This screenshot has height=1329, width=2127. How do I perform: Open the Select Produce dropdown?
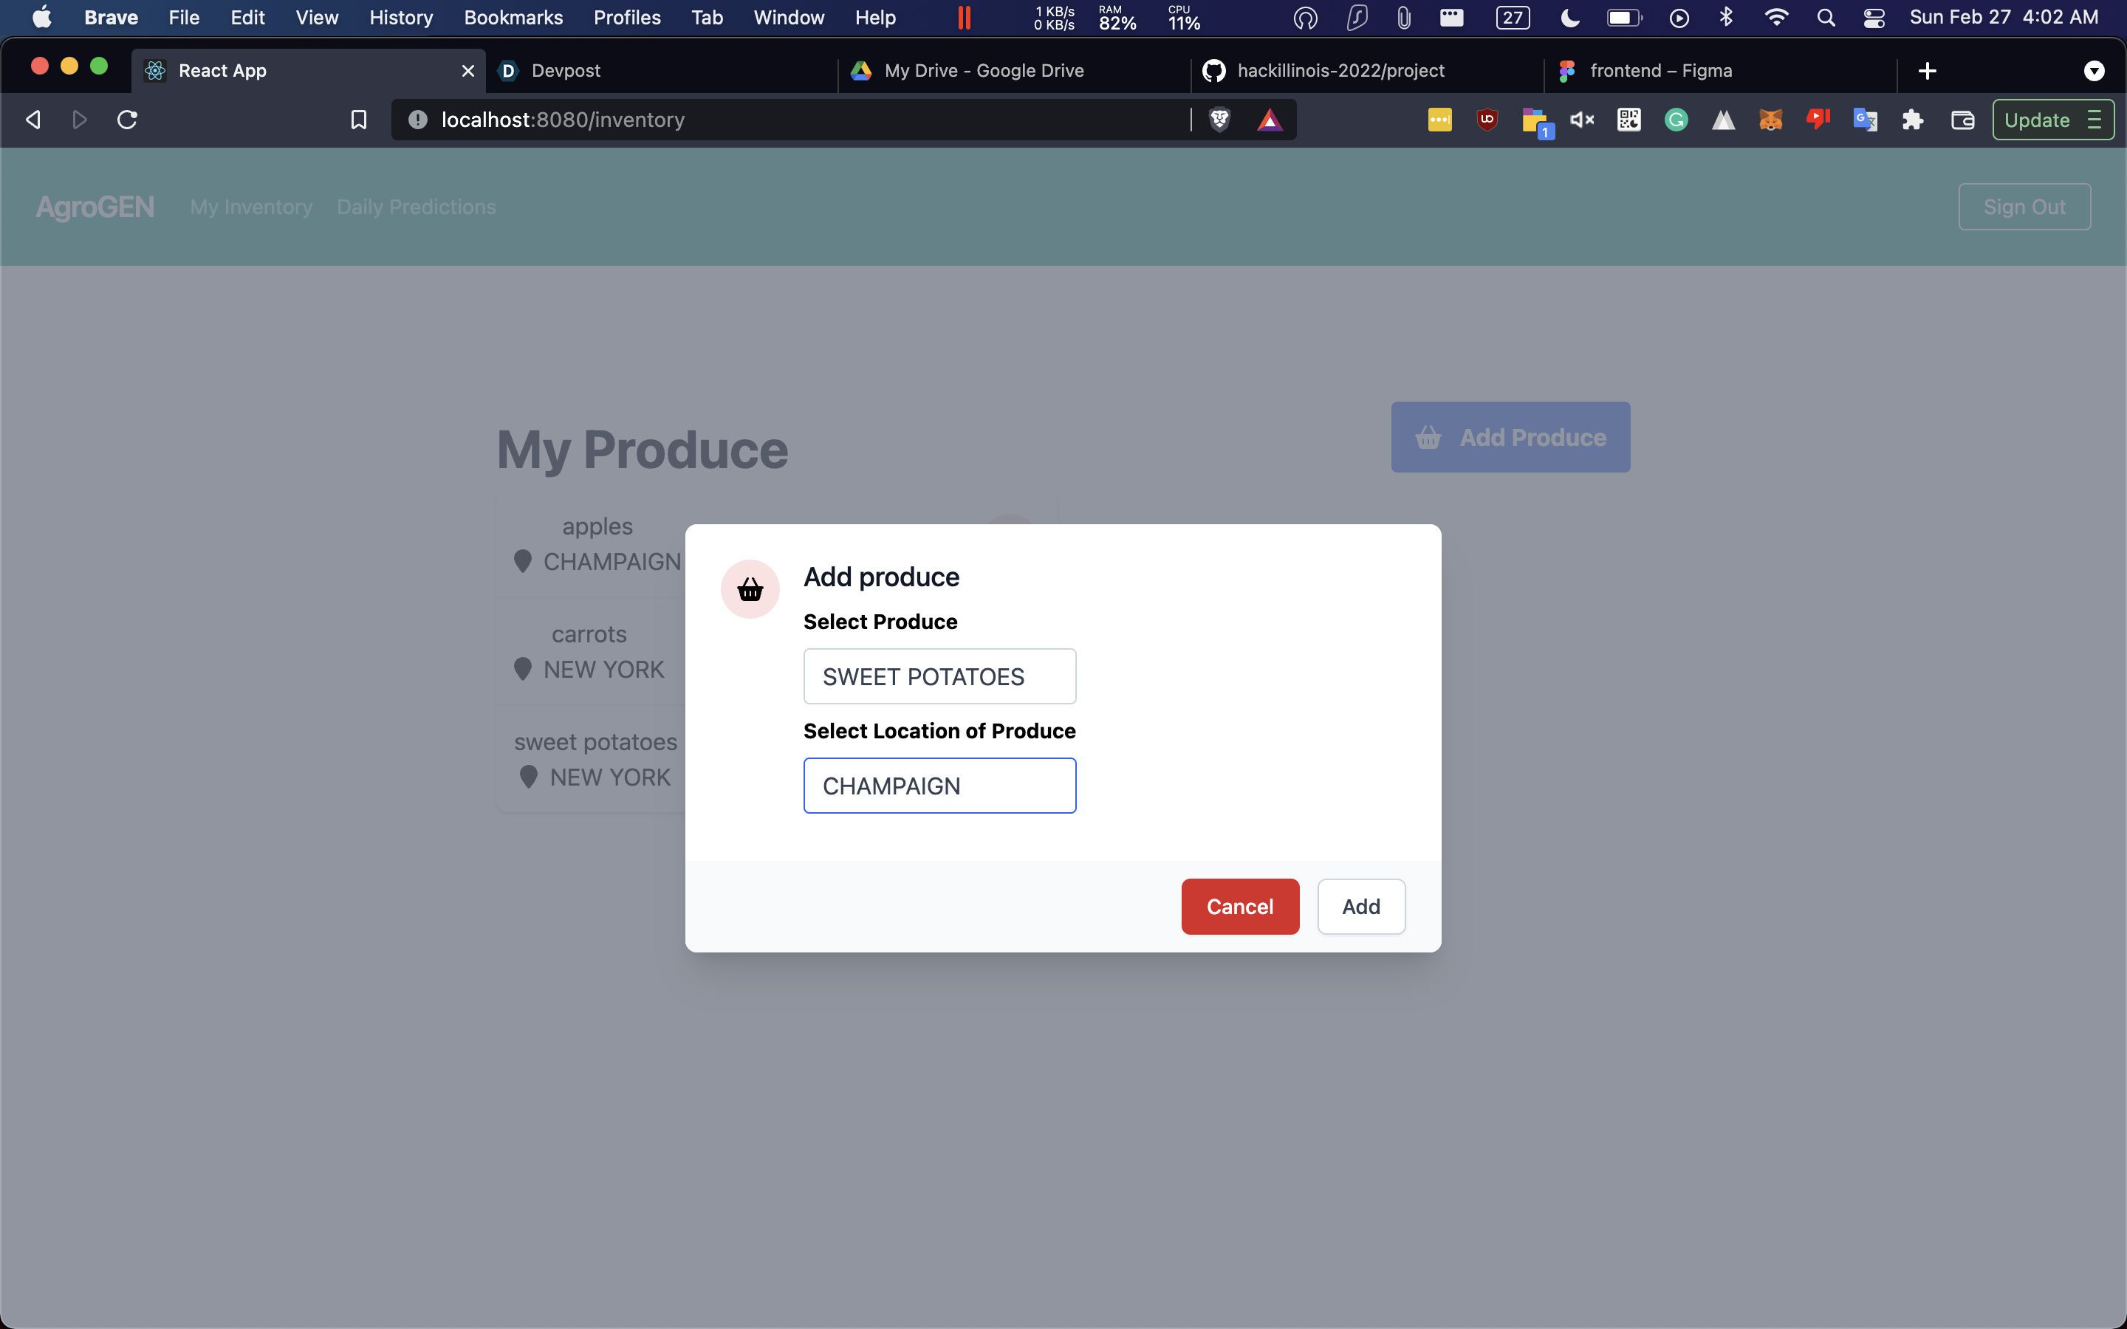939,676
